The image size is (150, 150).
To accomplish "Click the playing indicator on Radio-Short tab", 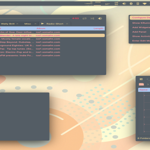I will click(42, 24).
